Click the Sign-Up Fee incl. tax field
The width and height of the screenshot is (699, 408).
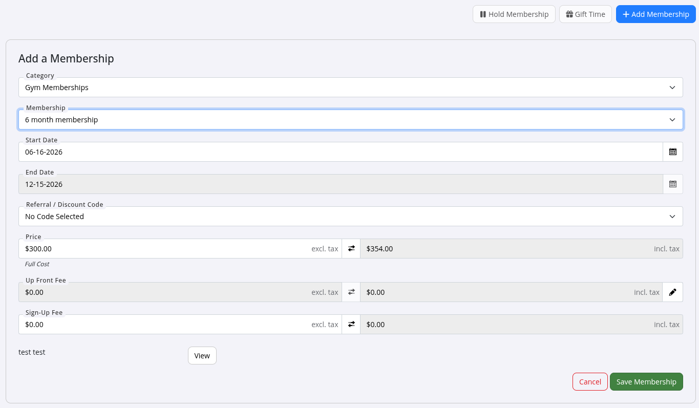point(521,324)
